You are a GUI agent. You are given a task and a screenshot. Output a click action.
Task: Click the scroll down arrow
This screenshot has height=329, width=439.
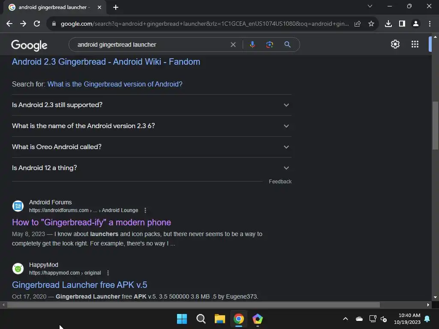pos(435,297)
